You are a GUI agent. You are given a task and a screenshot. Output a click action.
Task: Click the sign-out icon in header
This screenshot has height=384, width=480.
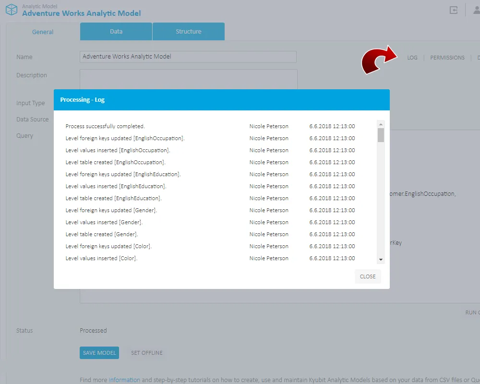[x=454, y=10]
